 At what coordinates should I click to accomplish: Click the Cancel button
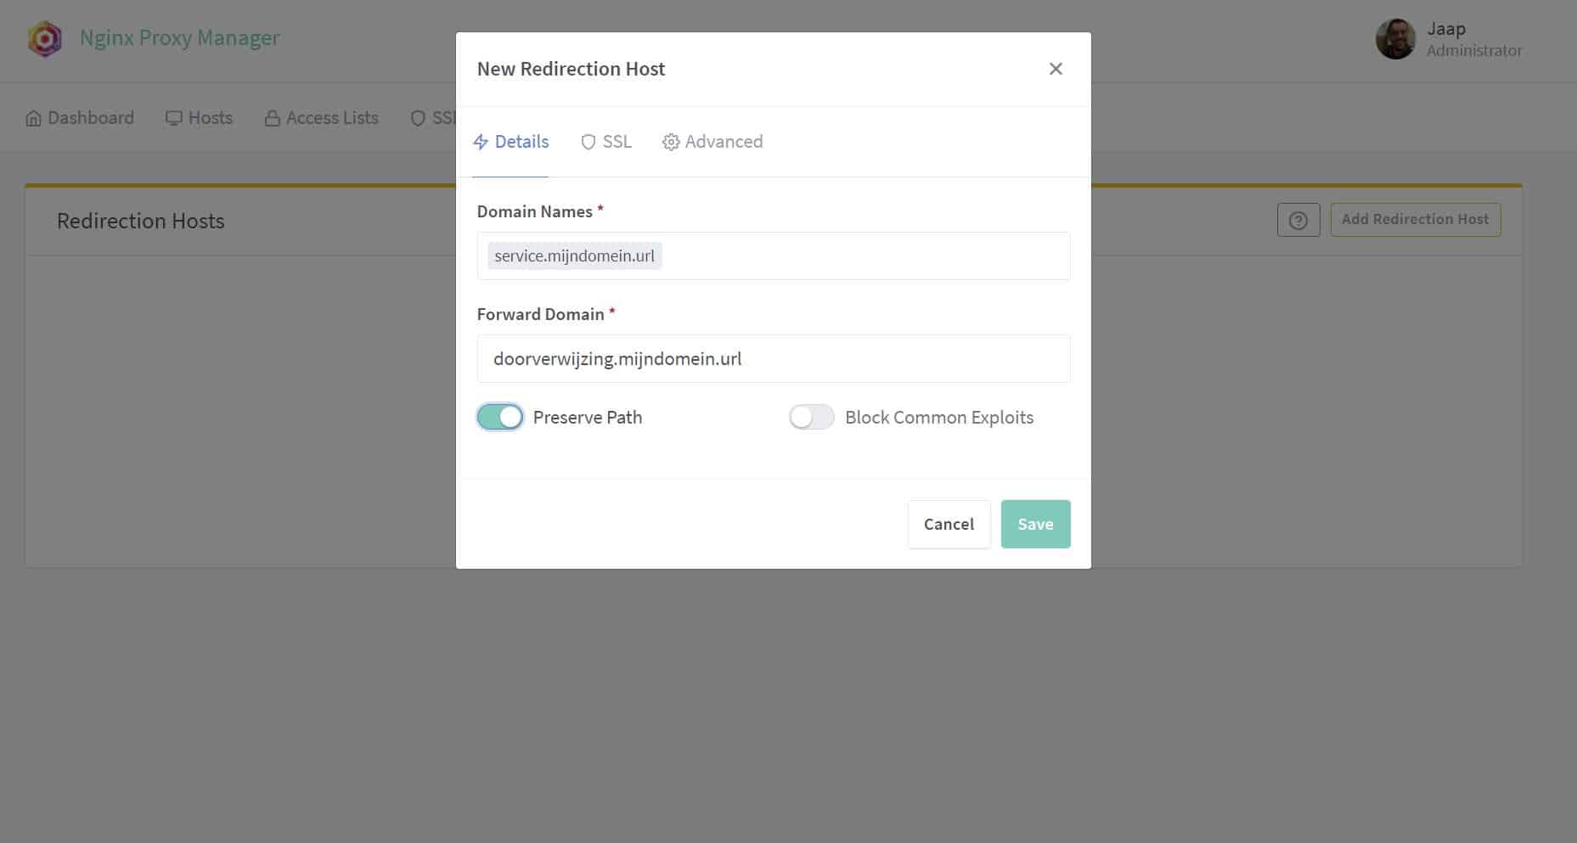click(949, 525)
